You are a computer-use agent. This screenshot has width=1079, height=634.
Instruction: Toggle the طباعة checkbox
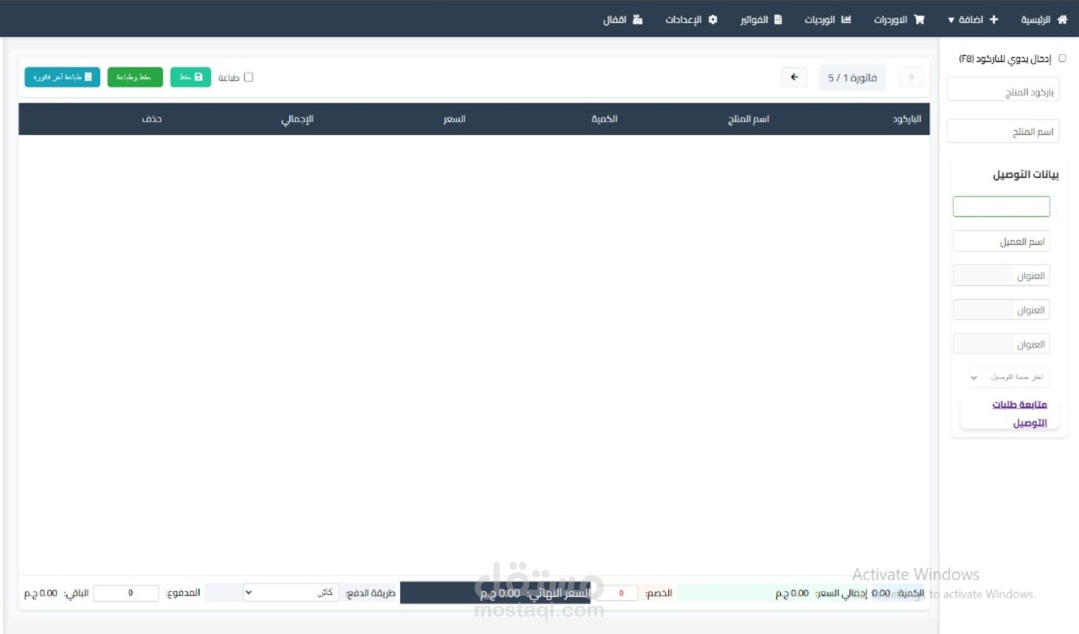[249, 77]
